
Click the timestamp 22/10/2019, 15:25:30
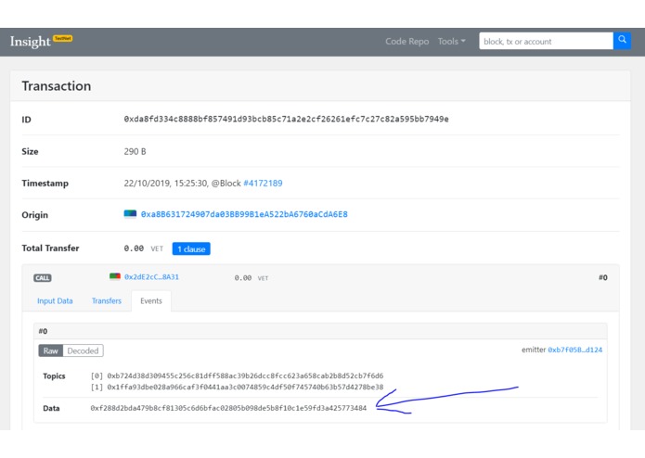165,184
